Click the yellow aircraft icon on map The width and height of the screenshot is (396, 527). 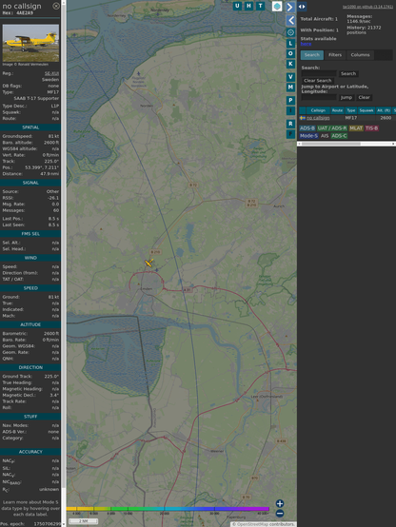(x=149, y=263)
